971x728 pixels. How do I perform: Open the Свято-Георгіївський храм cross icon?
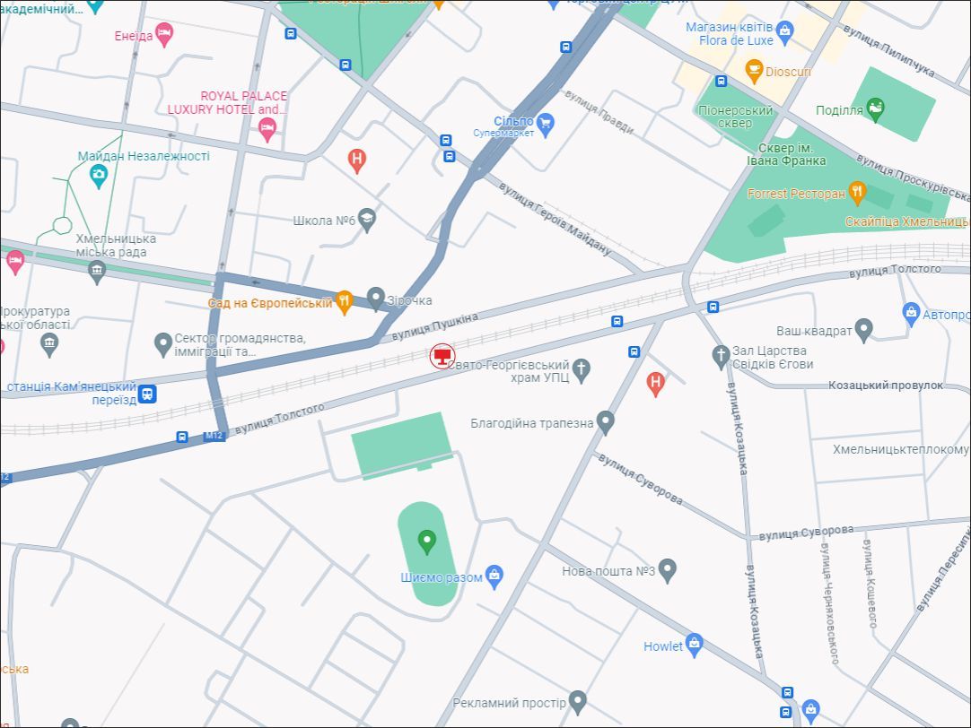pyautogui.click(x=582, y=369)
